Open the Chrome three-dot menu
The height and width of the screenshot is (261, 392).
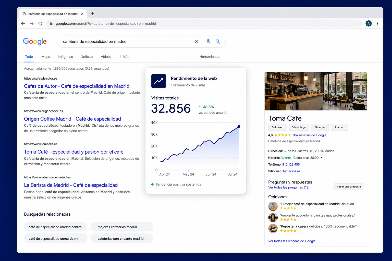pos(377,23)
